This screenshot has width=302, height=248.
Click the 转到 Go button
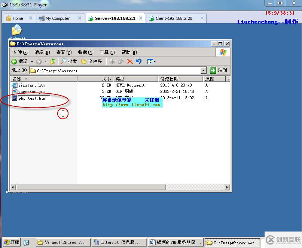coord(219,70)
